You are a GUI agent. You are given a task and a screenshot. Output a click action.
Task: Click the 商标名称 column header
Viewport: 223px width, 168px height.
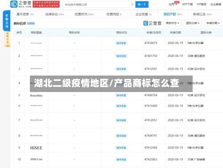point(74,32)
